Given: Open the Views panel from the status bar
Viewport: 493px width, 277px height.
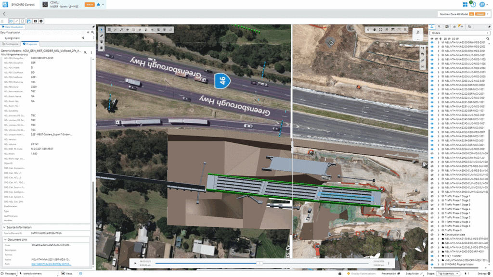Looking at the screenshot, I should (67, 273).
